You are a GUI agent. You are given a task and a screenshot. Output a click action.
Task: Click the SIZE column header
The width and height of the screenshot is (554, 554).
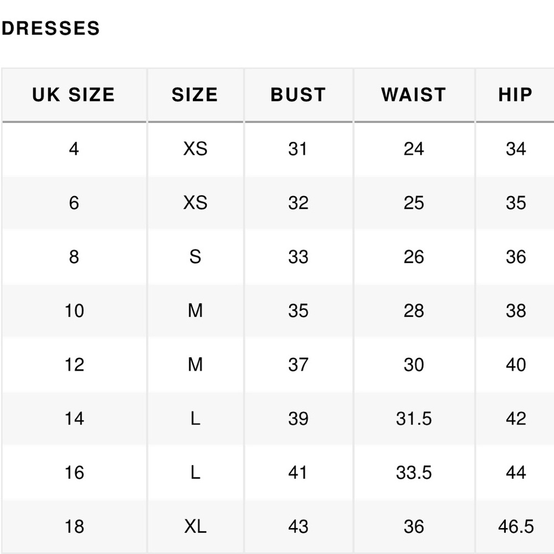click(x=195, y=95)
